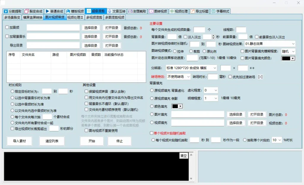
Task: Open the 文音互转 microphone tab icon
Action: tap(110, 11)
